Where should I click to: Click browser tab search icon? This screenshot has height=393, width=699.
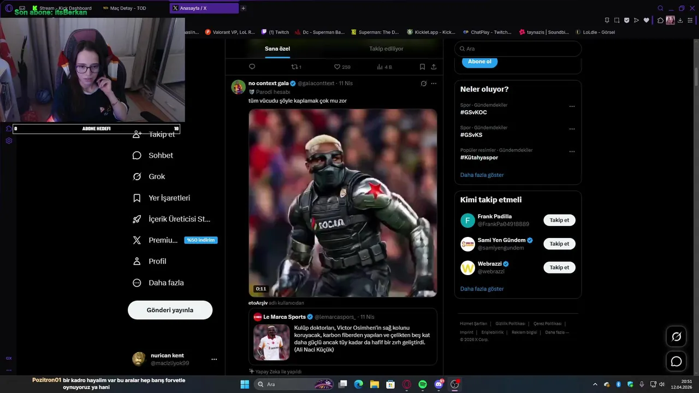pos(660,8)
